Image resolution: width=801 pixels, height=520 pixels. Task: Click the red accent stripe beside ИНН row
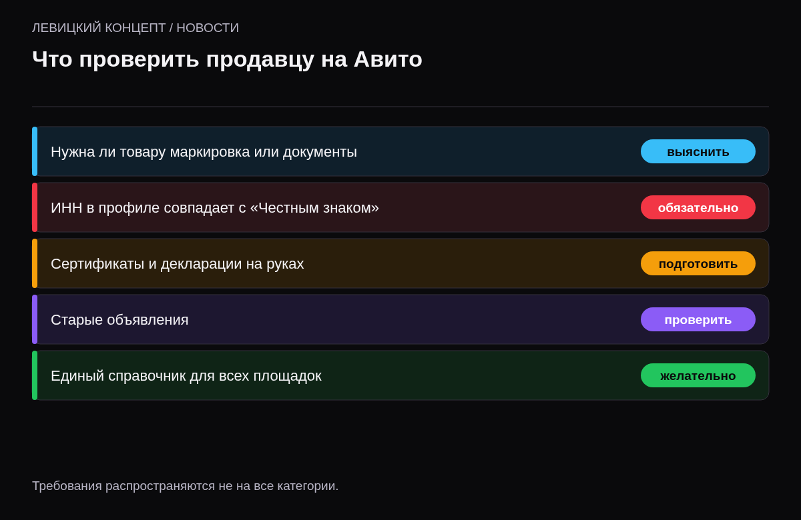[x=35, y=207]
